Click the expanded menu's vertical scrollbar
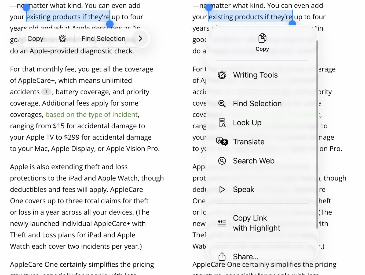The height and width of the screenshot is (275, 365). click(x=317, y=134)
